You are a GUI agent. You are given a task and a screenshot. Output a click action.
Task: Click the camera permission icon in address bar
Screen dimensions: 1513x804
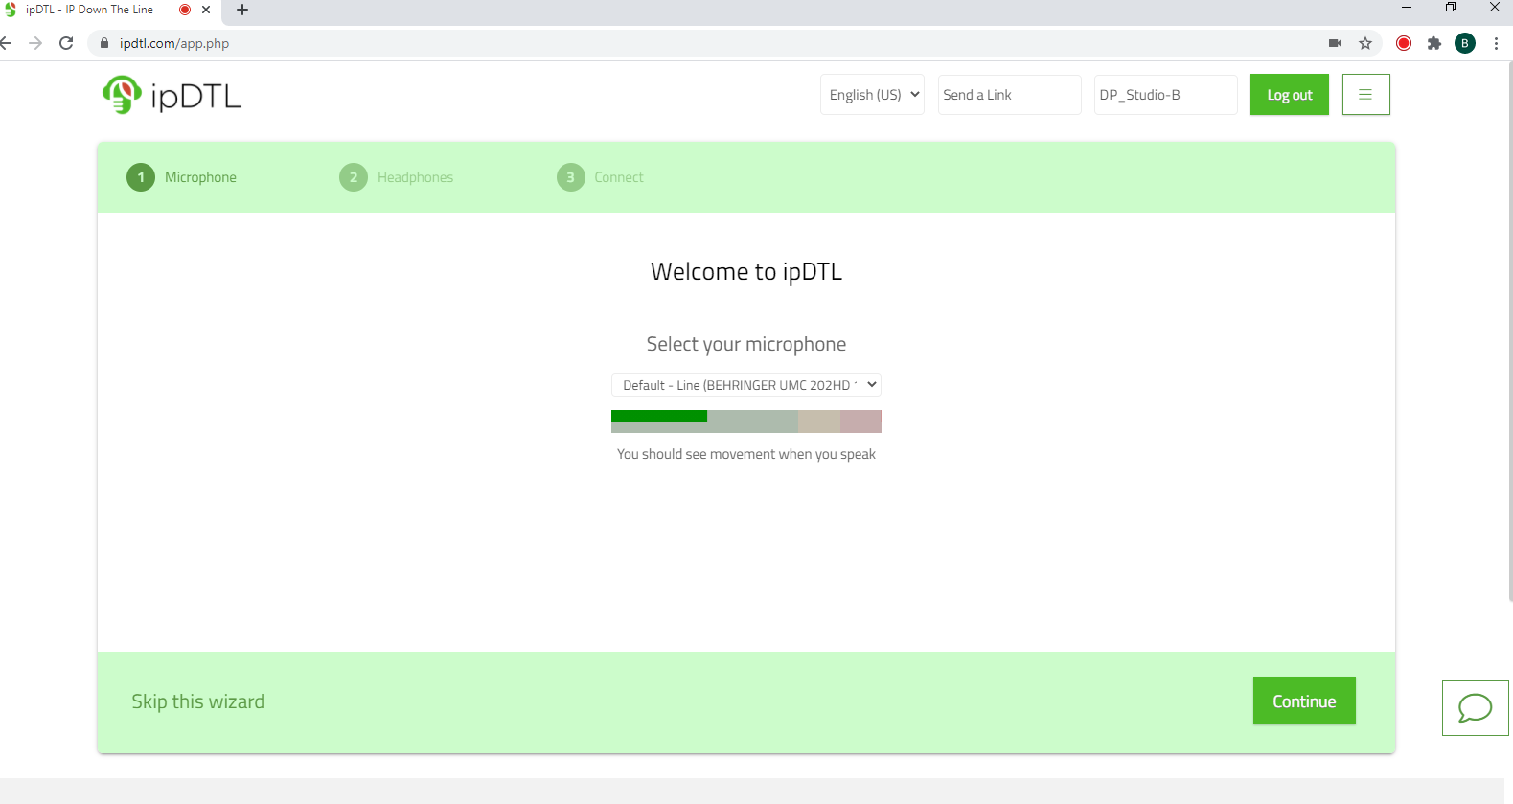1335,43
